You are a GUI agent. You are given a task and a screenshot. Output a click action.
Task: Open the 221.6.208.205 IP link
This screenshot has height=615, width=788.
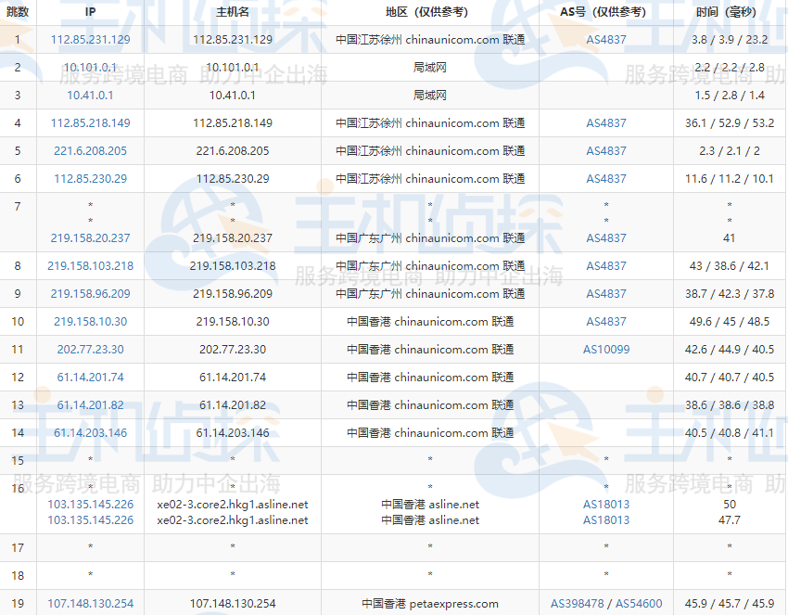coord(90,150)
